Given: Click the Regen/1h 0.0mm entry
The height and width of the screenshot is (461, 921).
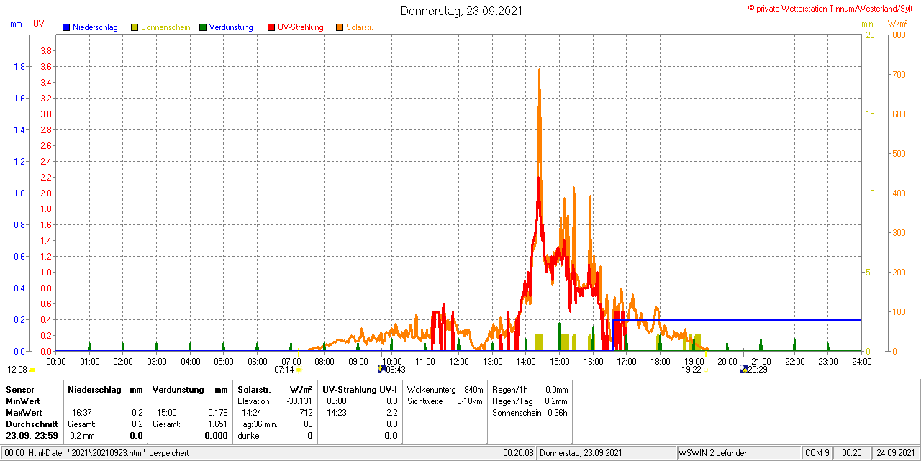Looking at the screenshot, I should click(x=530, y=389).
